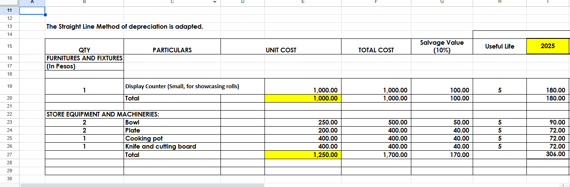
Task: Select row header 15
Action: click(x=10, y=46)
